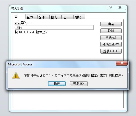Open help via 帮助(H) button
This screenshot has width=136, height=116.
(78, 84)
